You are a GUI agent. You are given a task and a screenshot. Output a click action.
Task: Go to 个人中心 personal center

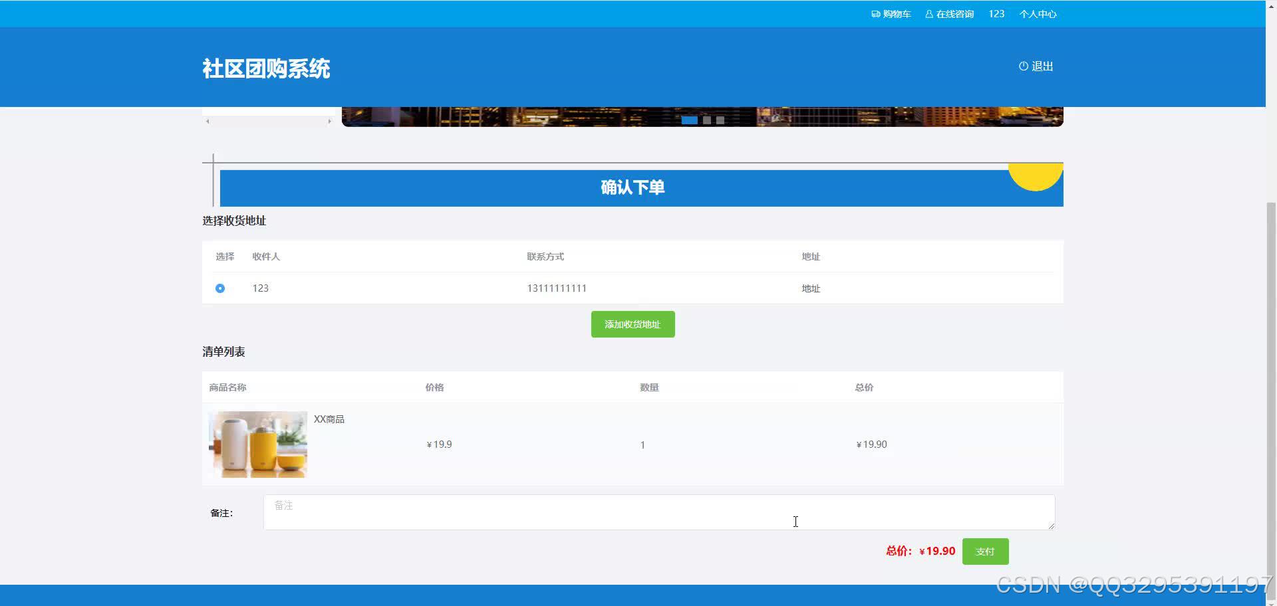click(x=1038, y=14)
